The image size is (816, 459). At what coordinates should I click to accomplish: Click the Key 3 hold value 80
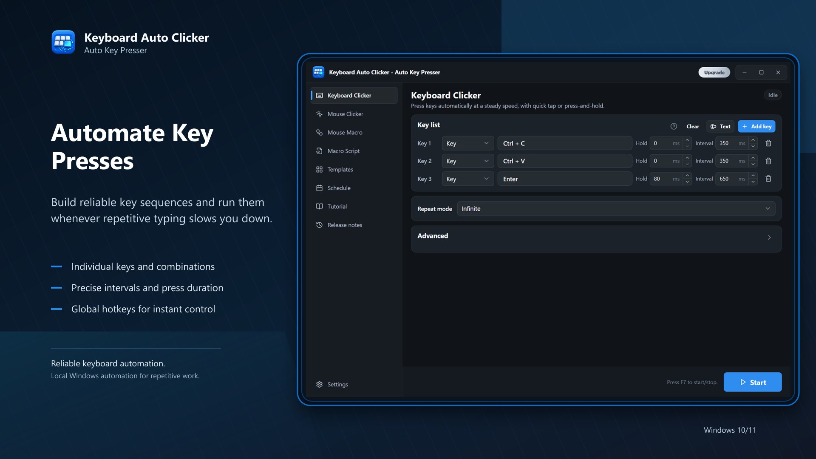click(657, 179)
